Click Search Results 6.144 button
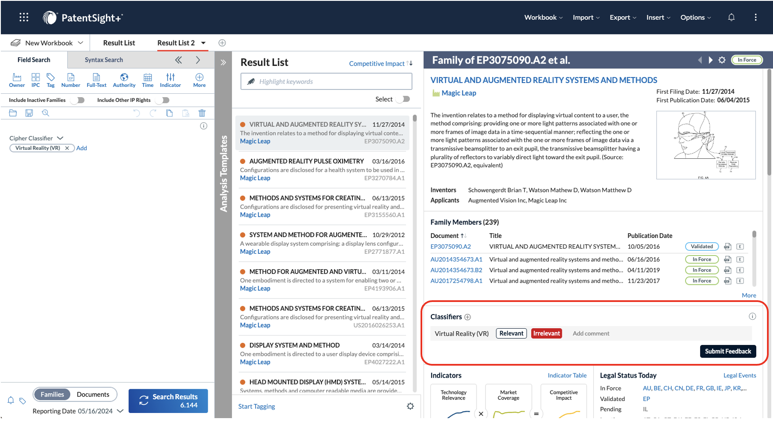Screen dimensions: 773x425 [x=168, y=401]
